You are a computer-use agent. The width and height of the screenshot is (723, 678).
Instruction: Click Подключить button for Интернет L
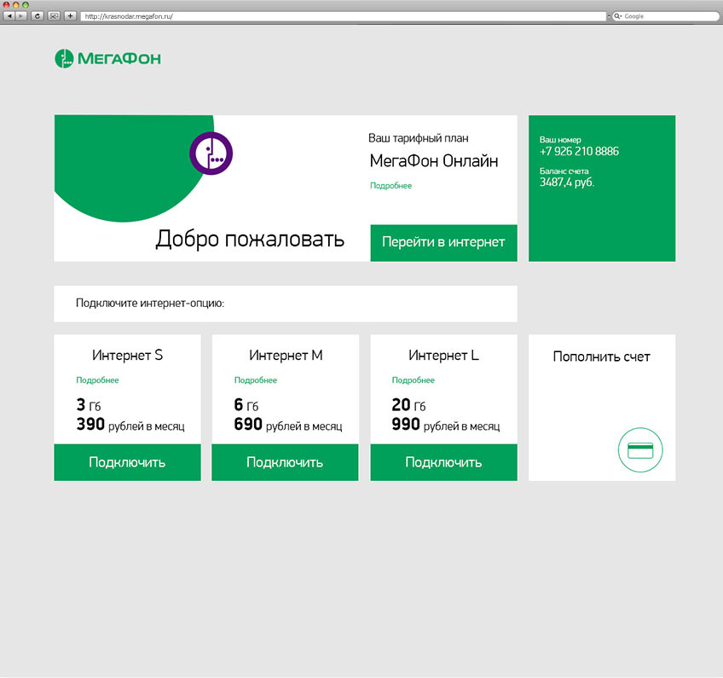pos(443,462)
